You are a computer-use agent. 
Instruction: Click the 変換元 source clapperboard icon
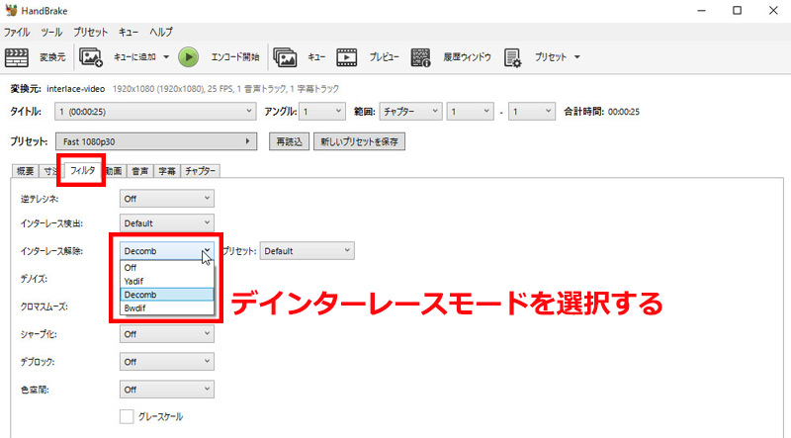18,56
